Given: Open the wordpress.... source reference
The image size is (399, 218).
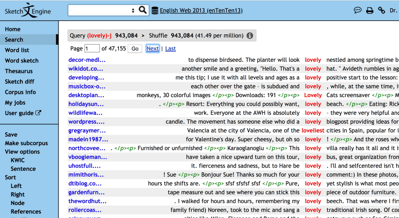Looking at the screenshot, I should tap(86, 122).
